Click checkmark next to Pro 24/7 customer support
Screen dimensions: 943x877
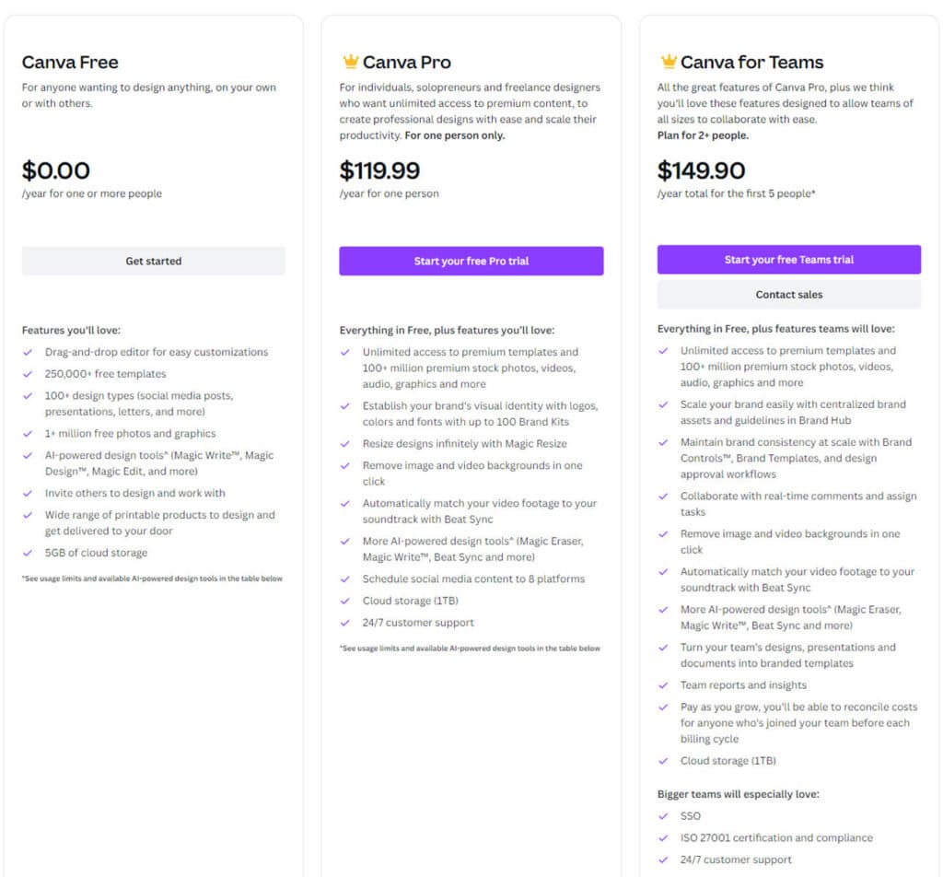coord(345,623)
